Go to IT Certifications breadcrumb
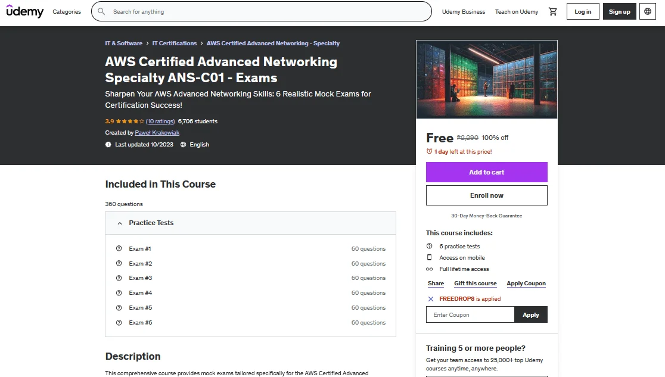 point(175,43)
